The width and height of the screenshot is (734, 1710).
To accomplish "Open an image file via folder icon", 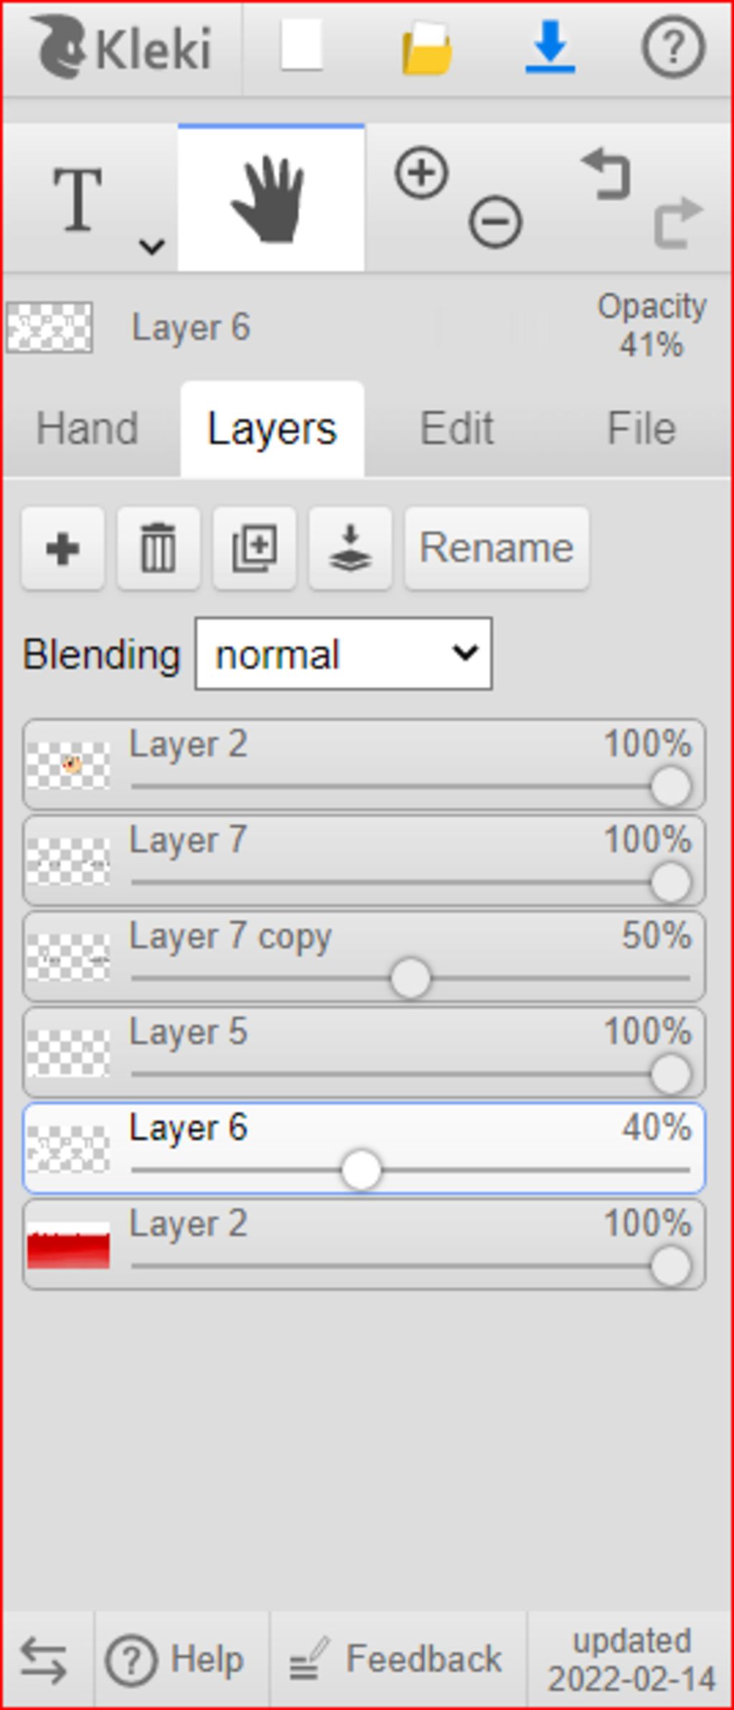I will [x=426, y=49].
